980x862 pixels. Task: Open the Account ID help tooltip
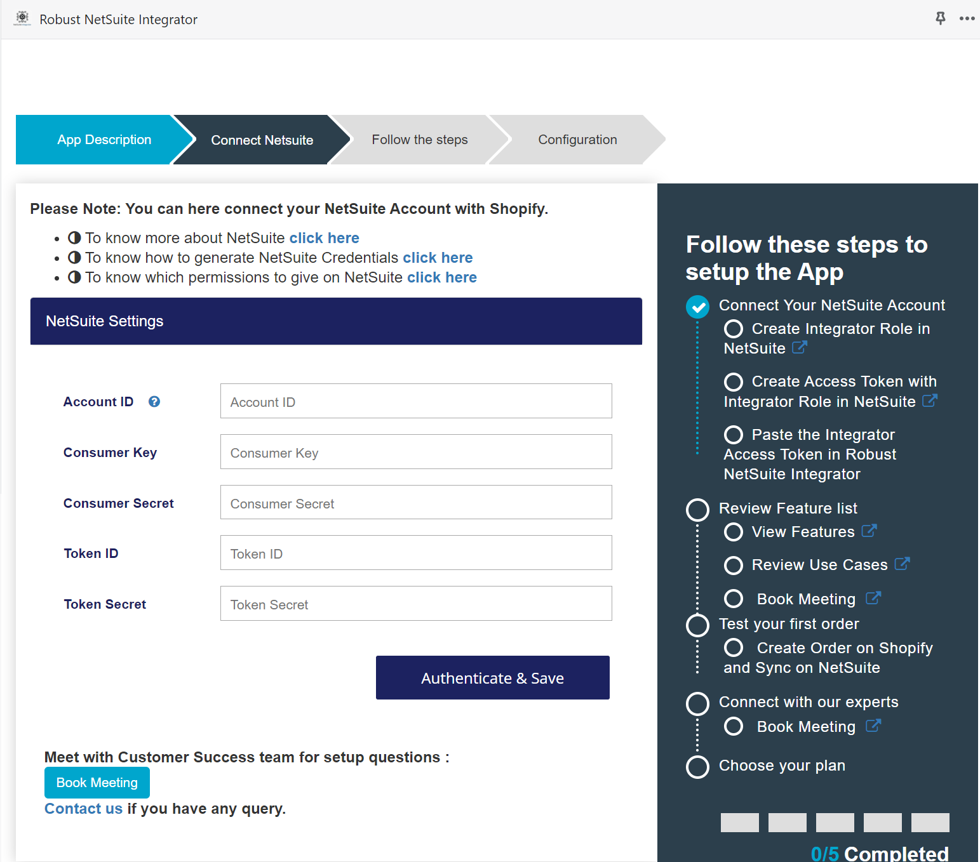coord(154,401)
